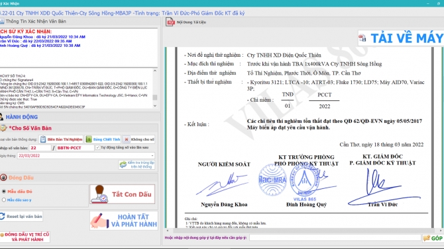The image size is (444, 249).
Task: Select the Mẫu dấu sao y radio button
Action: coord(4,200)
